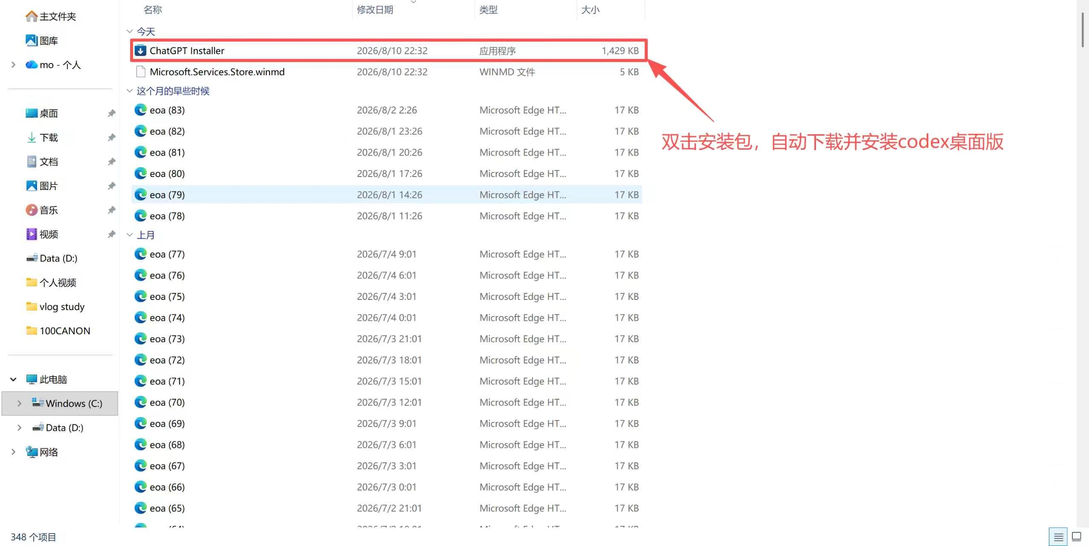Select the eoa (73) file name
This screenshot has height=546, width=1089.
click(x=167, y=339)
